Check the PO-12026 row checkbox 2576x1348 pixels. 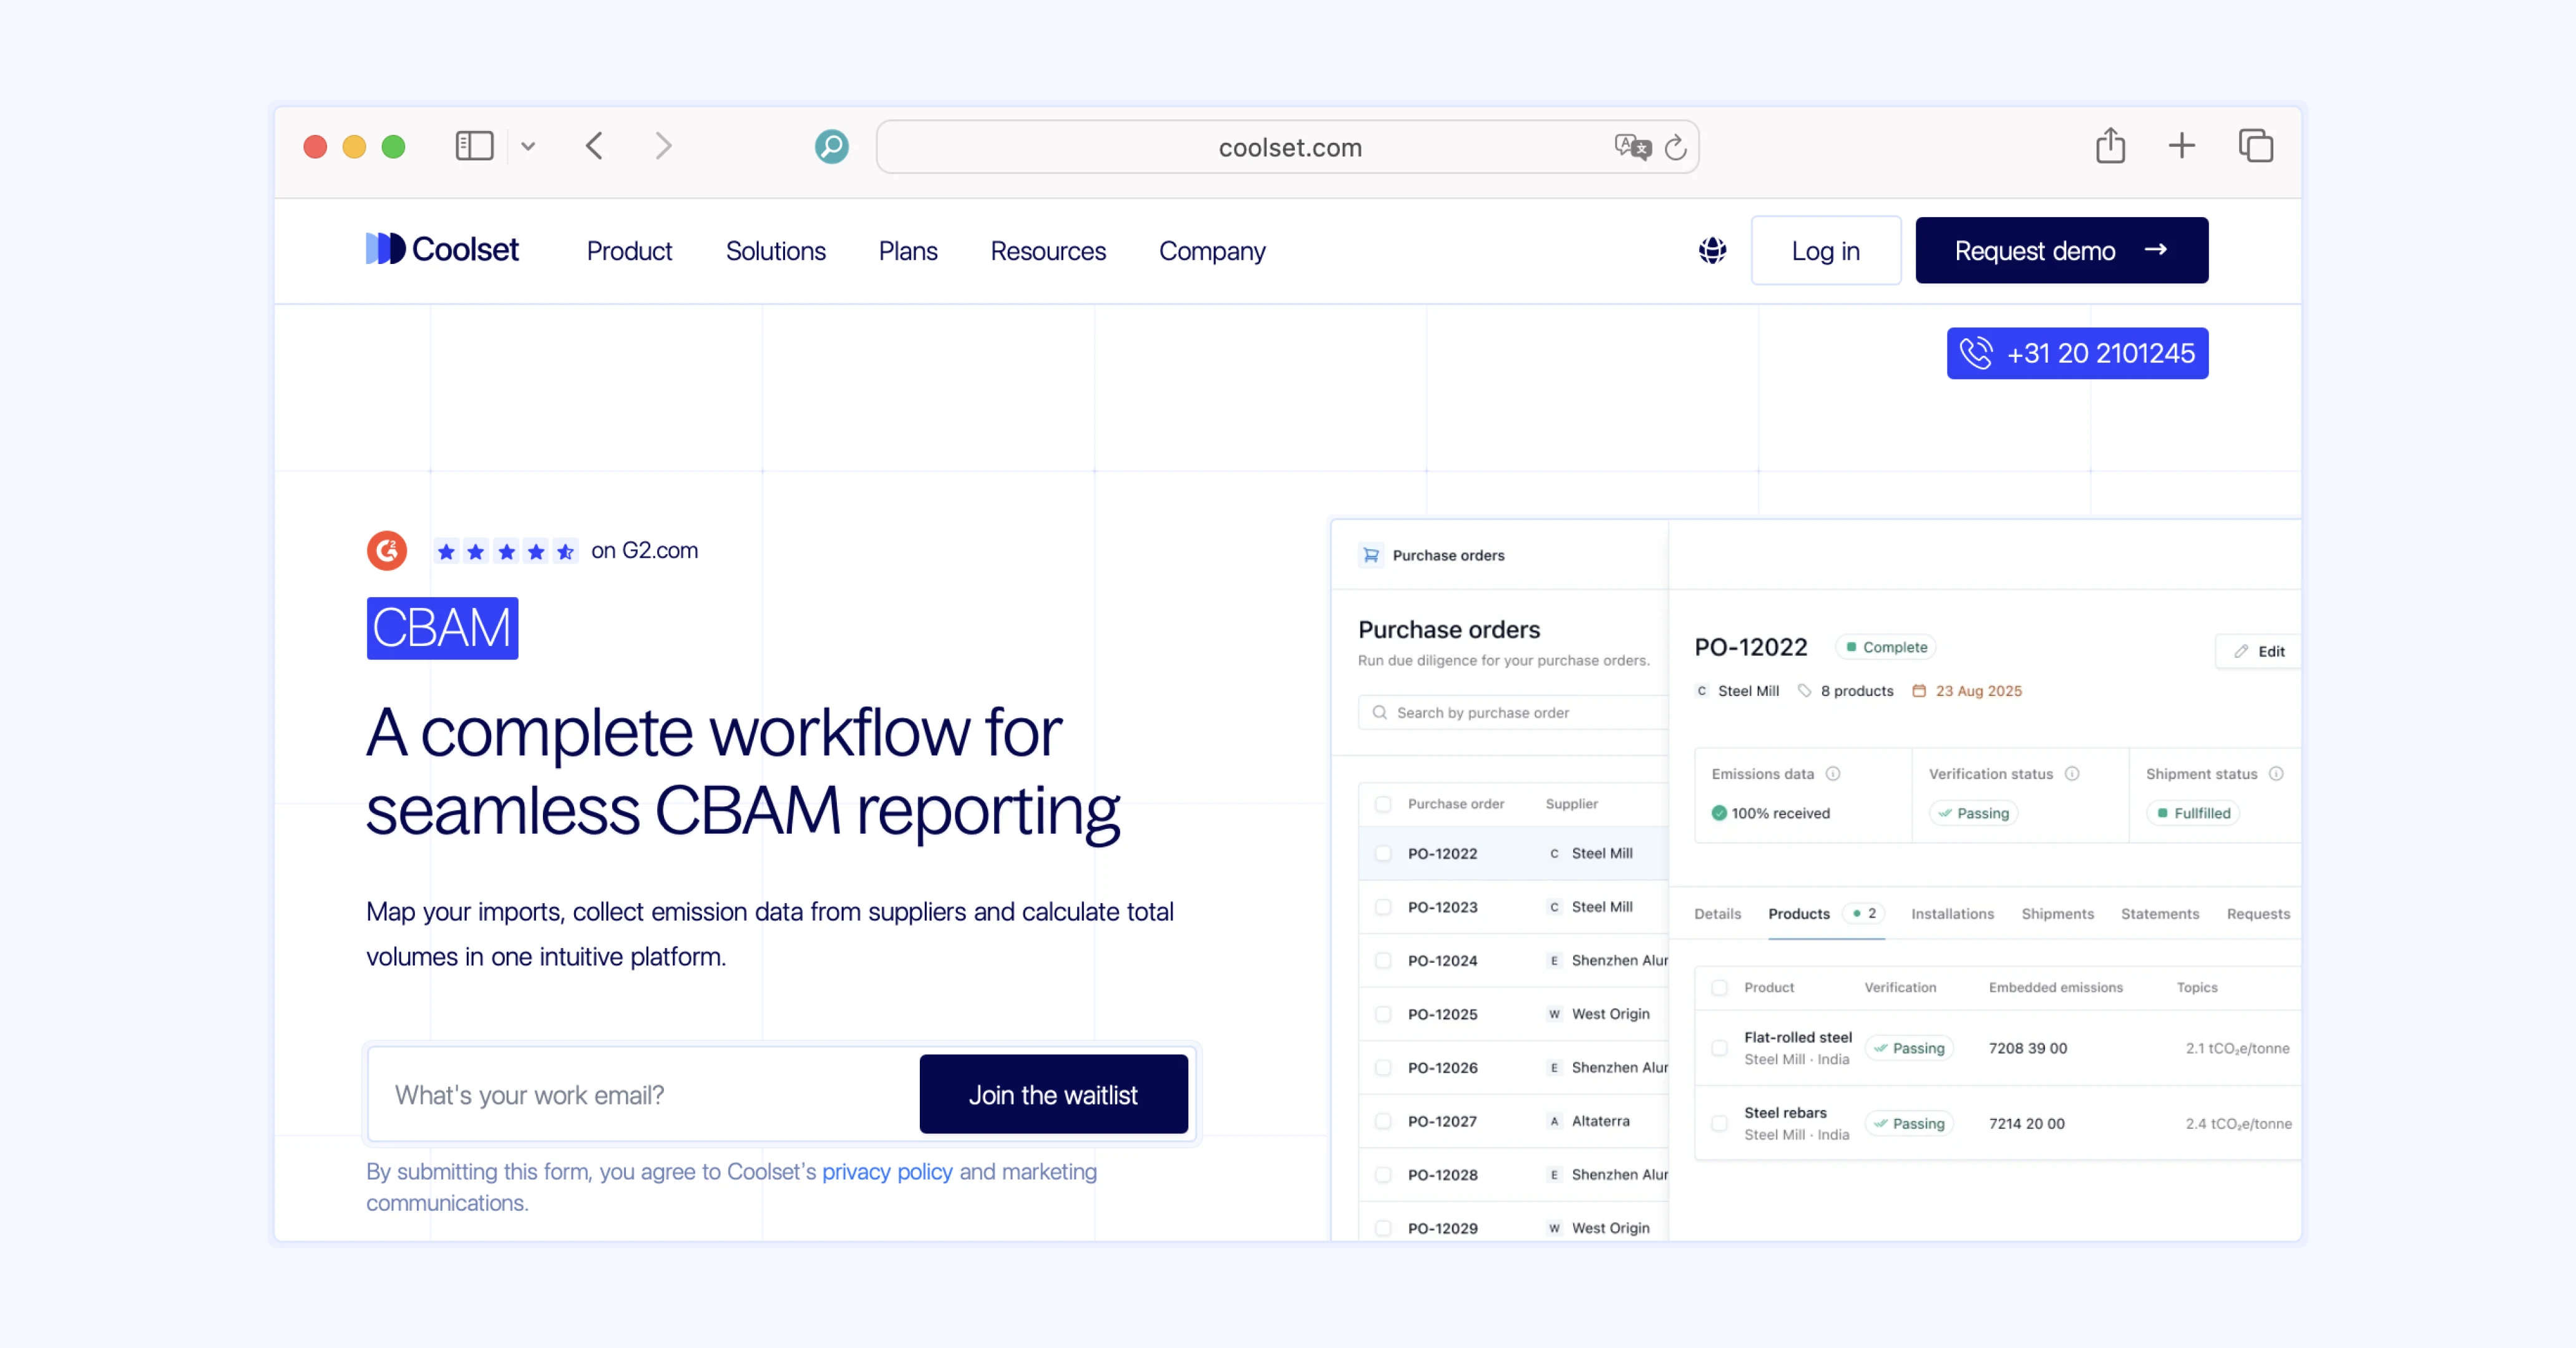tap(1383, 1068)
